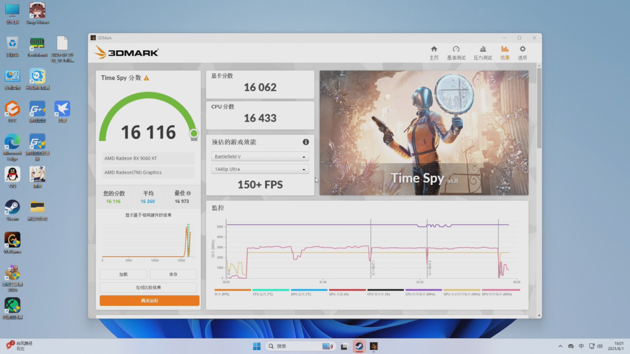Click the Steam icon on the taskbar
The height and width of the screenshot is (354, 630).
click(359, 346)
